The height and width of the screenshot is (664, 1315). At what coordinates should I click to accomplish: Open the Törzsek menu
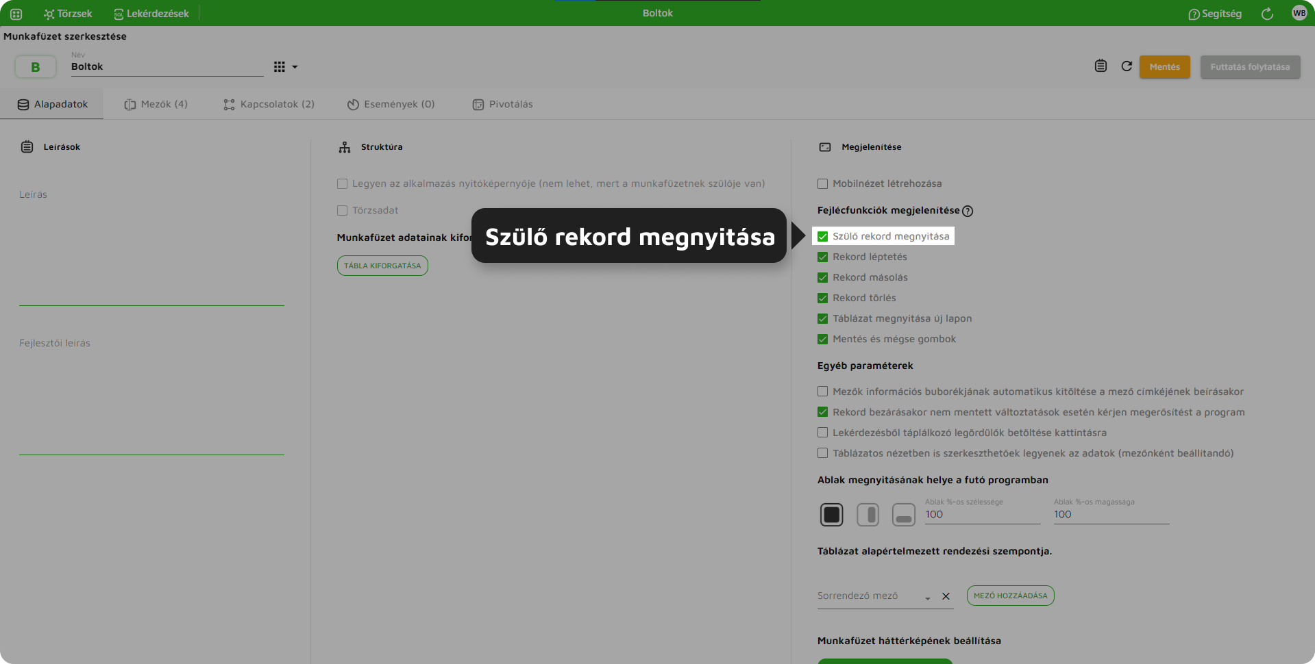pos(67,14)
